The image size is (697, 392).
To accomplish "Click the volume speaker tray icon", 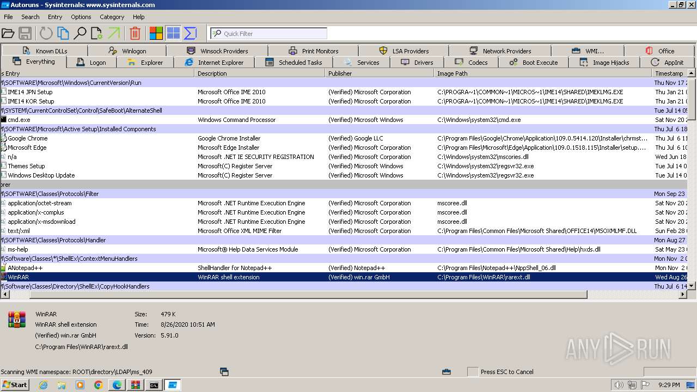I will tap(619, 385).
